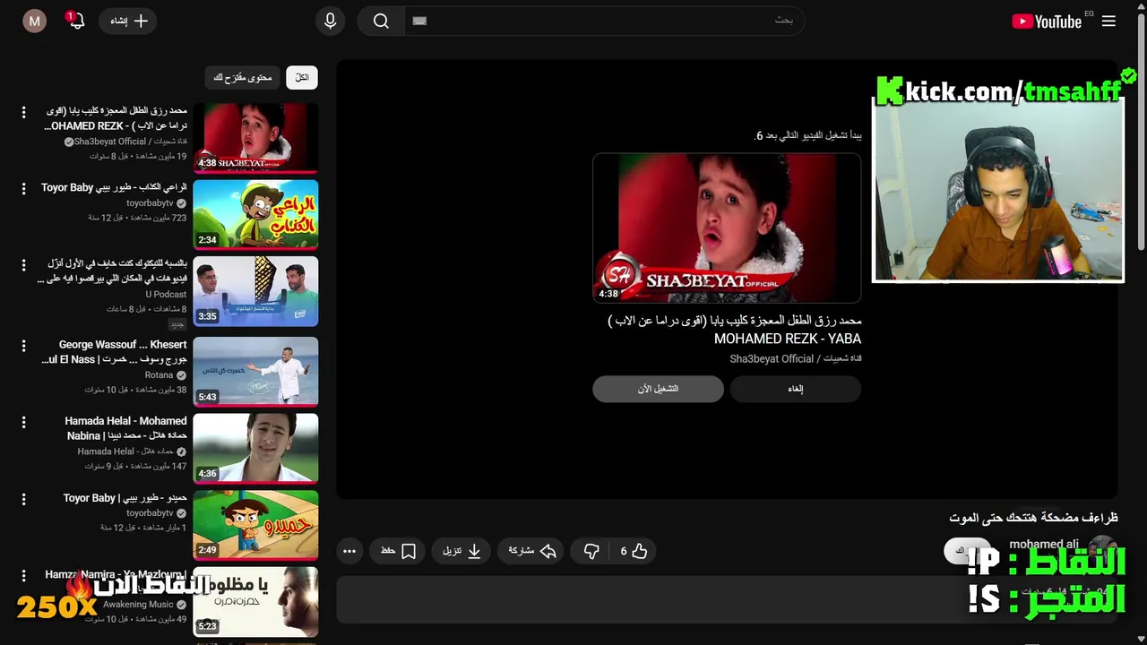Click the search text field
1147x645 pixels.
[604, 21]
